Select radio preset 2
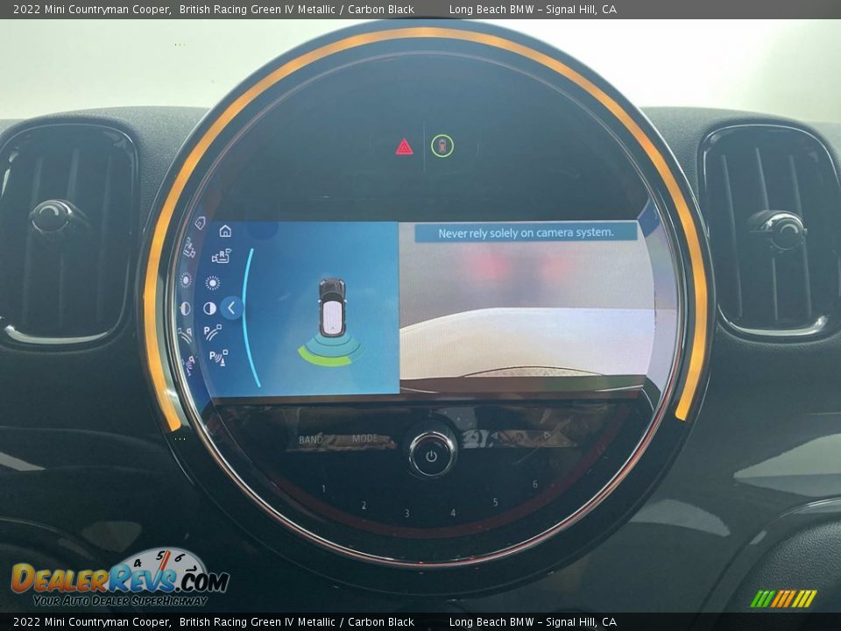The height and width of the screenshot is (631, 841). (x=364, y=505)
